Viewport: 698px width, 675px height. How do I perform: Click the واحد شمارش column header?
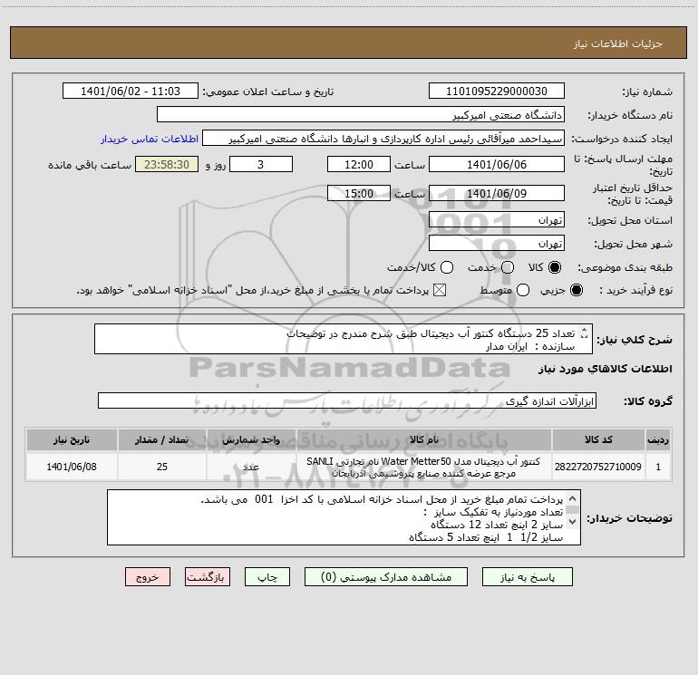(x=251, y=439)
